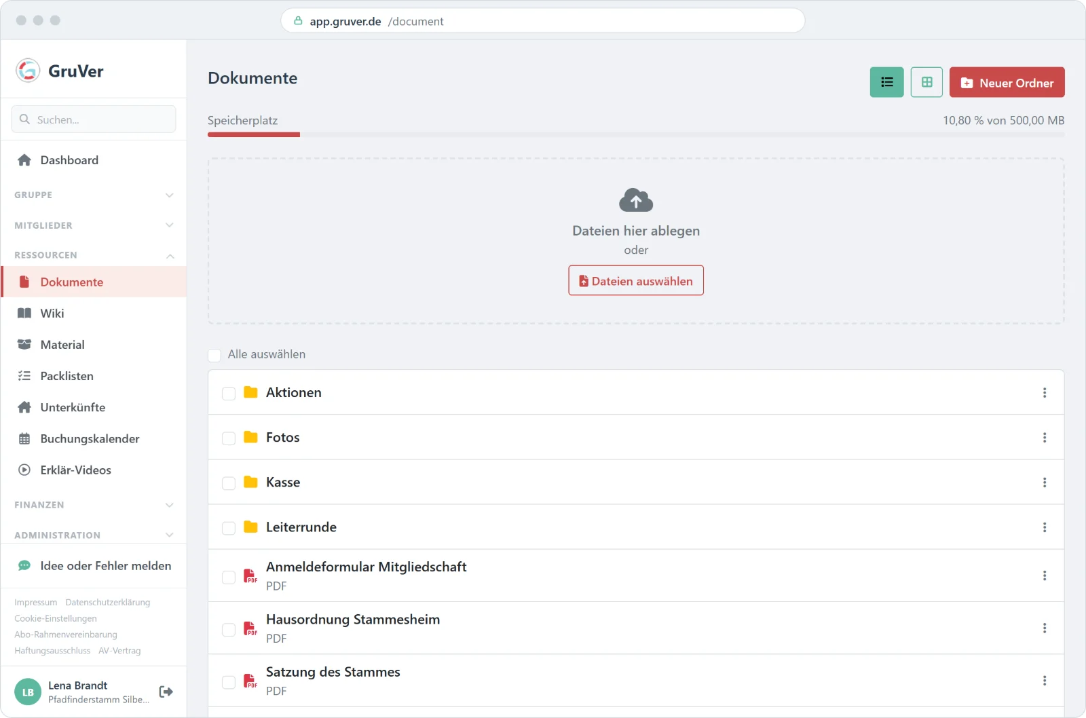
Task: Click the LB user avatar
Action: pyautogui.click(x=28, y=692)
